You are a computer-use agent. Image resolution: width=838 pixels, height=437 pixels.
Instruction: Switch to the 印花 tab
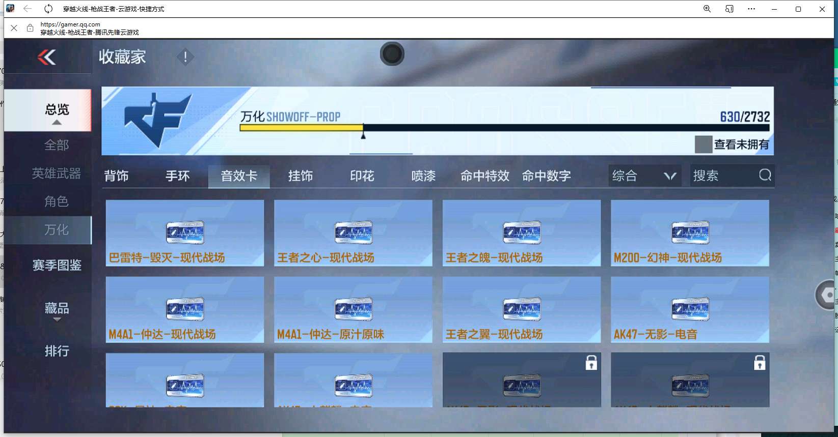pos(362,176)
